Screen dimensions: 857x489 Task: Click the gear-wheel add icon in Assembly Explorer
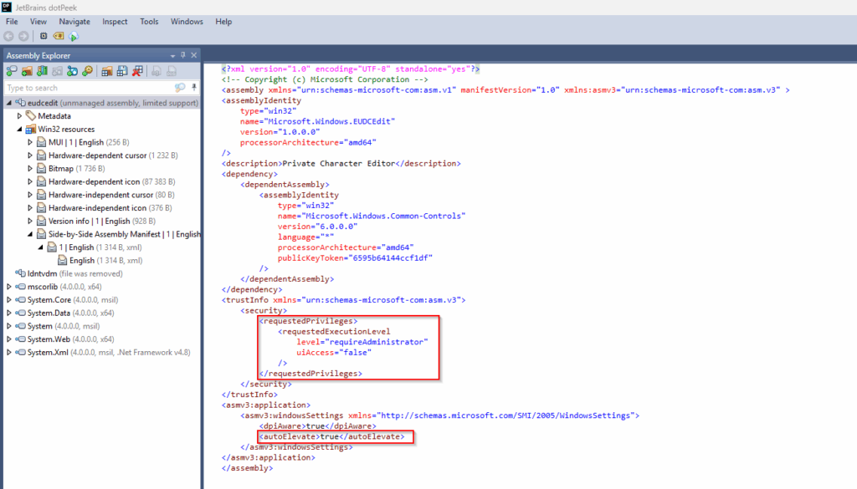[x=87, y=71]
